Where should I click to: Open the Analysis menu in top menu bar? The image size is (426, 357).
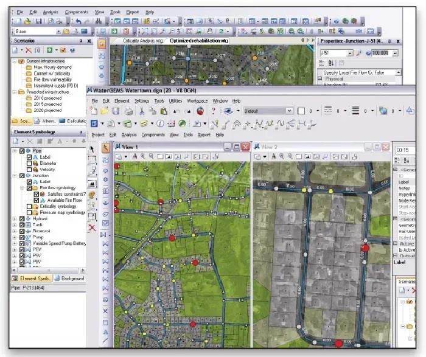point(51,12)
